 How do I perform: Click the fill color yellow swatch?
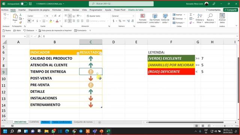pyautogui.click(x=51, y=21)
